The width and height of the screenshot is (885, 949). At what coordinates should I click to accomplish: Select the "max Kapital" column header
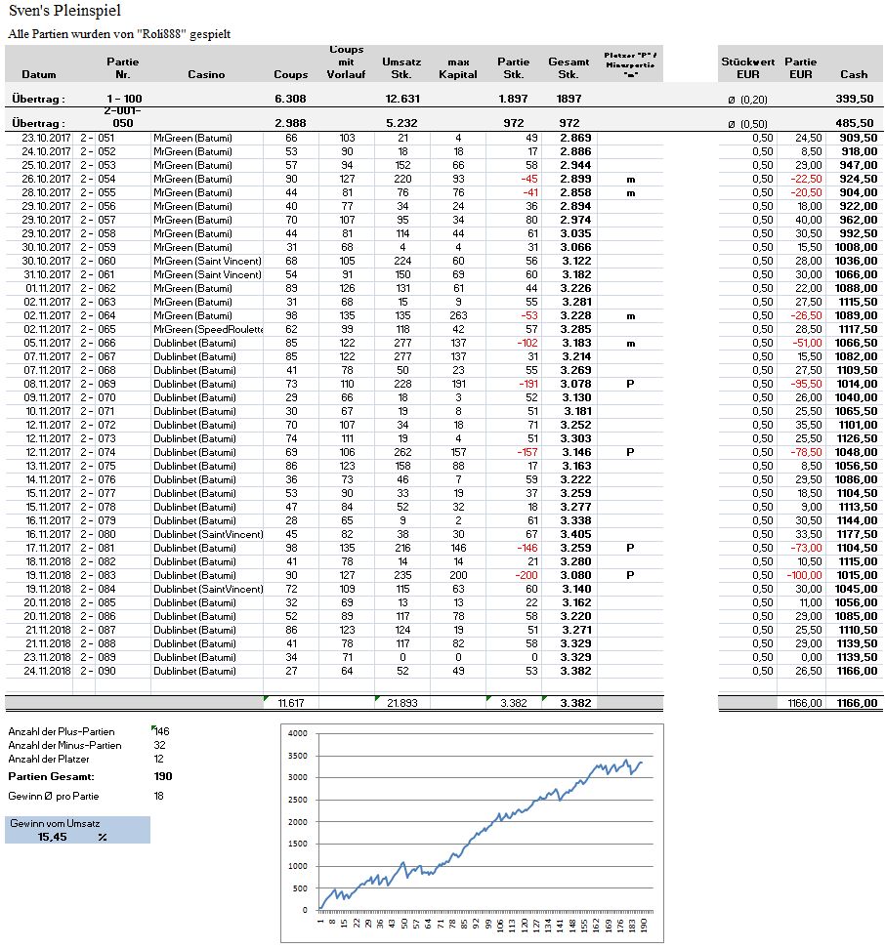coord(457,68)
